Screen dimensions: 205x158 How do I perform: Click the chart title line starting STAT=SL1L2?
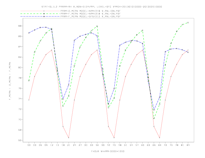pos(102,7)
